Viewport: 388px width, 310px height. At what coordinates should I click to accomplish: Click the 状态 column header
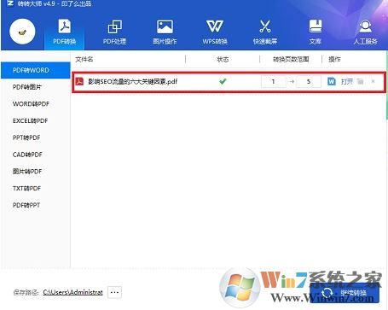223,59
